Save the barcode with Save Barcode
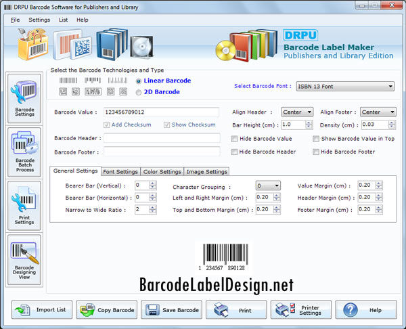Image resolution: width=406 pixels, height=329 pixels. (x=171, y=310)
